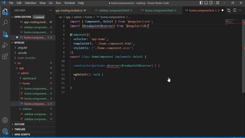The width and height of the screenshot is (245, 138).
Task: Open the Accounts menu icon
Action: coord(5,120)
